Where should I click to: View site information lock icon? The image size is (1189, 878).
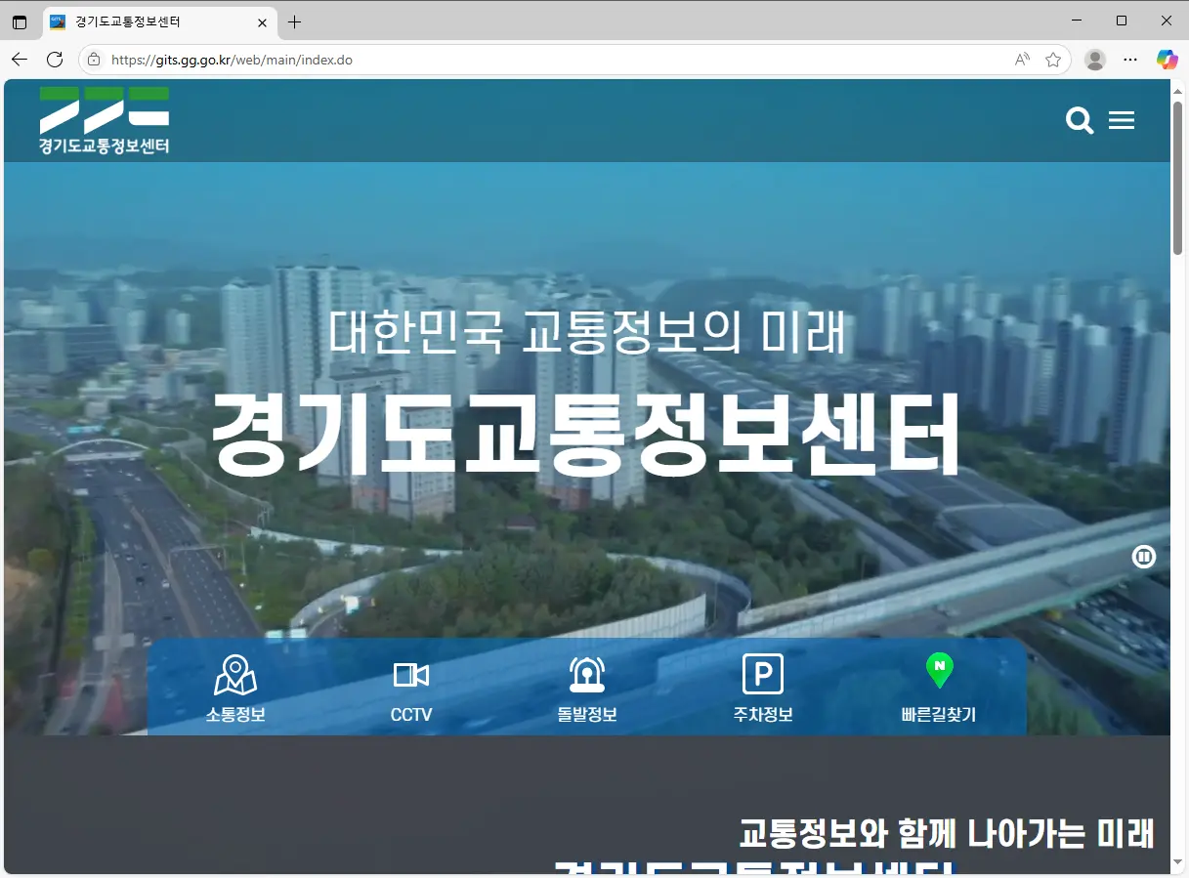coord(94,60)
